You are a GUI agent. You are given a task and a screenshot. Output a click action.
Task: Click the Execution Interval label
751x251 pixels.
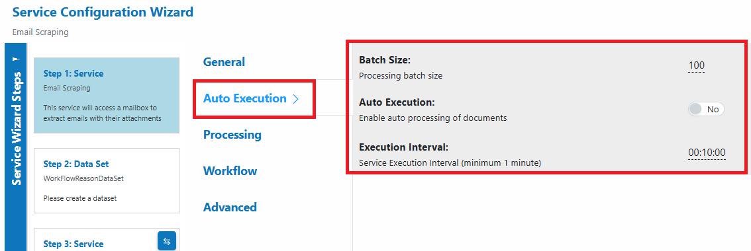click(x=403, y=147)
